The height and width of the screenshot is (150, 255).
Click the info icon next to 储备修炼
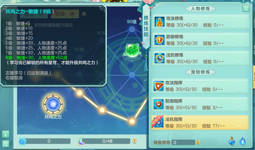coord(198,142)
